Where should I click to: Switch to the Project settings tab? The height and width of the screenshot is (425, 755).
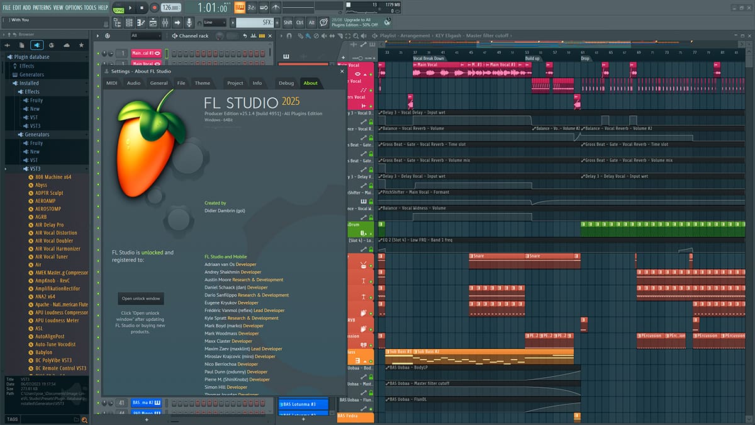(x=235, y=83)
